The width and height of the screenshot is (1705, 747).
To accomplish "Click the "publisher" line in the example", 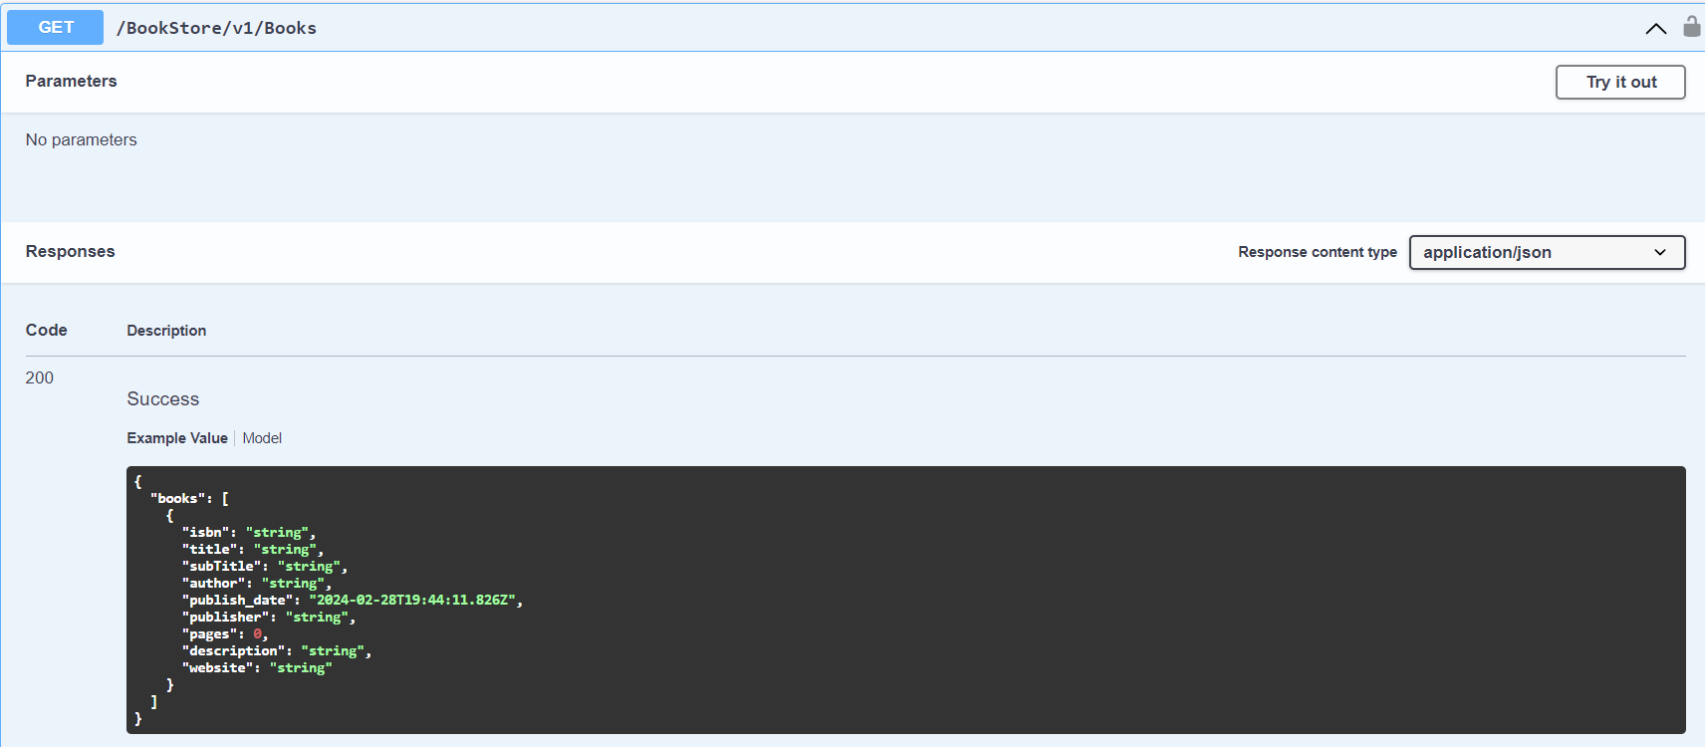I will pos(269,617).
